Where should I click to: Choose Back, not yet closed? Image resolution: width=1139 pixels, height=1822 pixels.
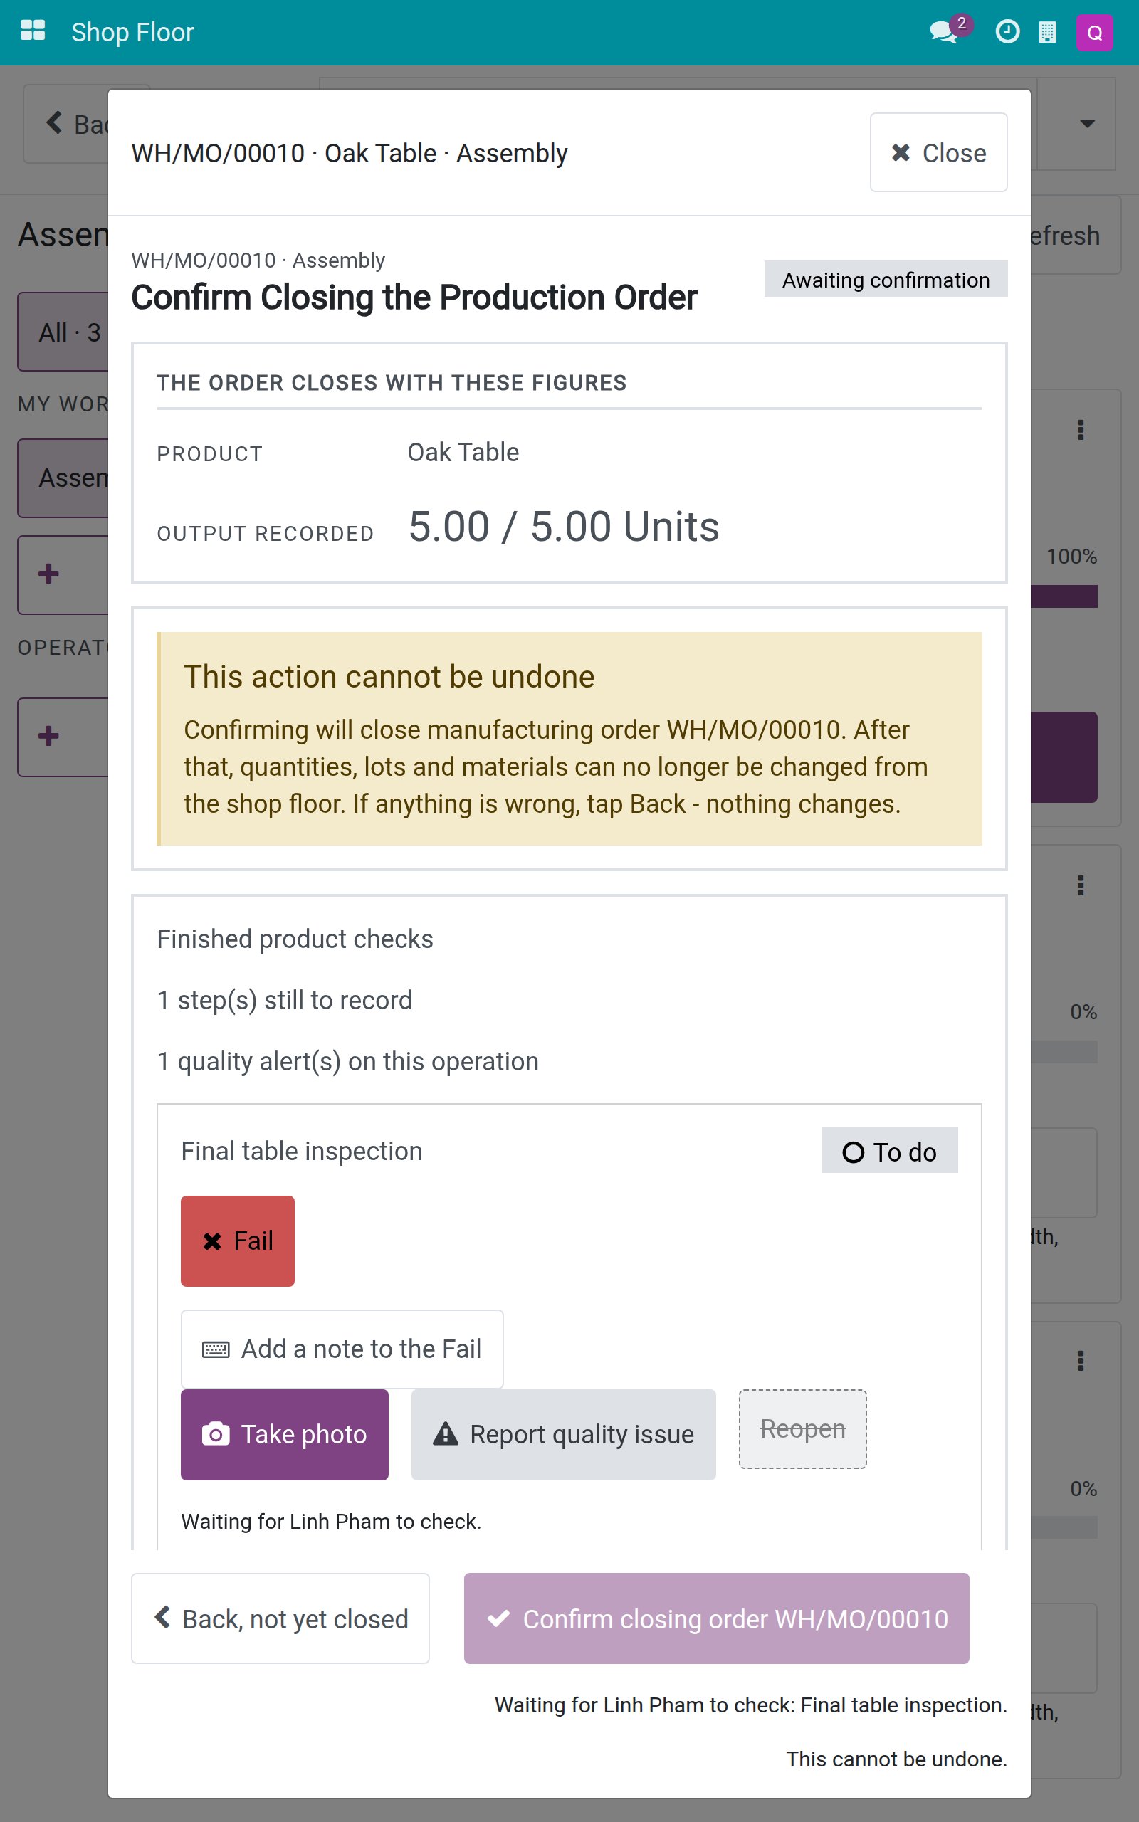(x=280, y=1618)
